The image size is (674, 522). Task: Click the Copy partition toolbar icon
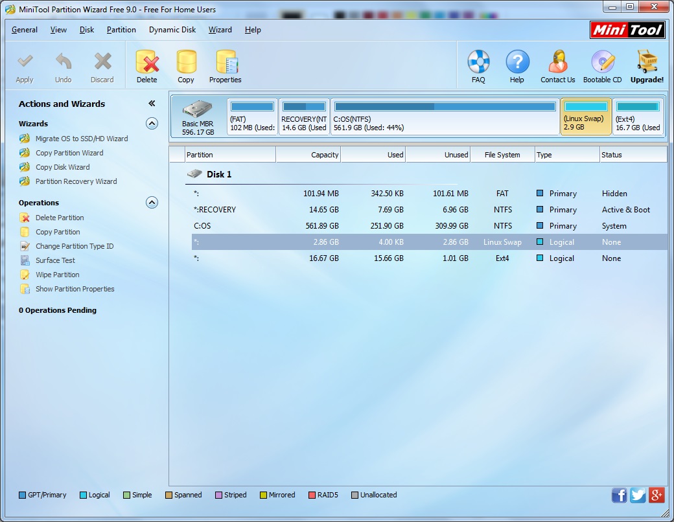[x=186, y=62]
